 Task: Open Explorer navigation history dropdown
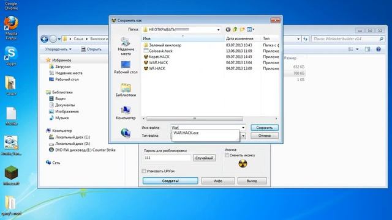click(59, 39)
